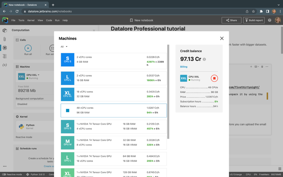Click the help question mark icon
Image resolution: width=283 pixels, height=177 pixels.
(269, 20)
